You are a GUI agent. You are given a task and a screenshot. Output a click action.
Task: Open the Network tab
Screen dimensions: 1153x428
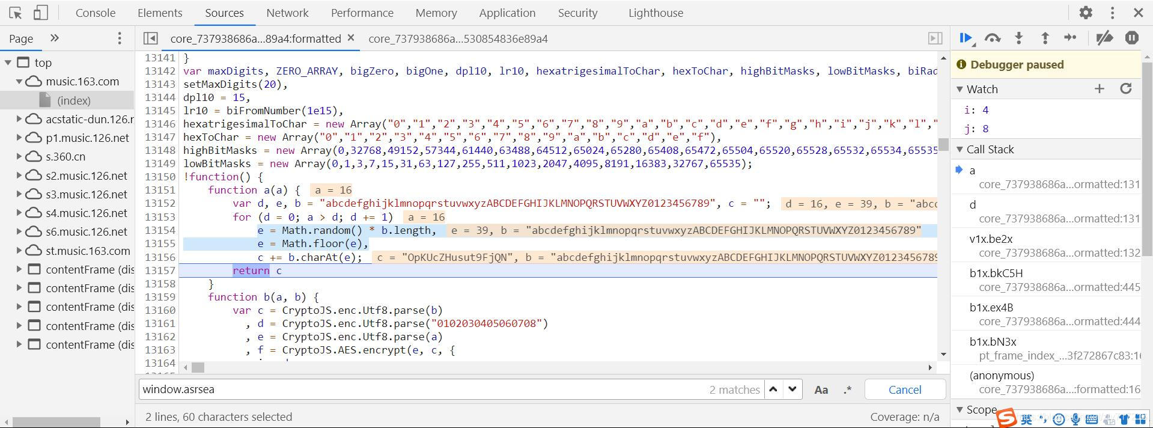287,13
